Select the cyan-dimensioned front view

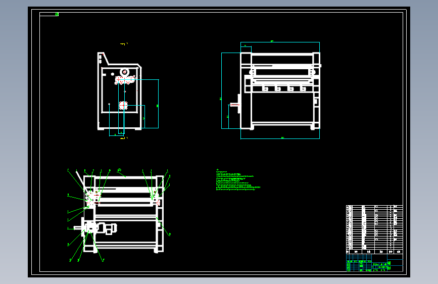271,90
